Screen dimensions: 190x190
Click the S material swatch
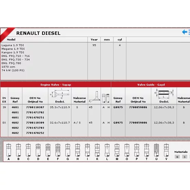pyautogui.click(x=185, y=157)
